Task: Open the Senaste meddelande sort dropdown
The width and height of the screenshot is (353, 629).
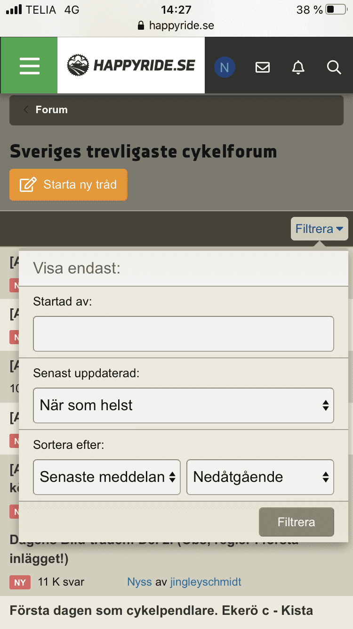Action: (x=107, y=477)
